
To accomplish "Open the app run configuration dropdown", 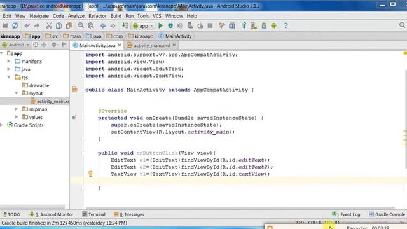I will click(x=143, y=25).
